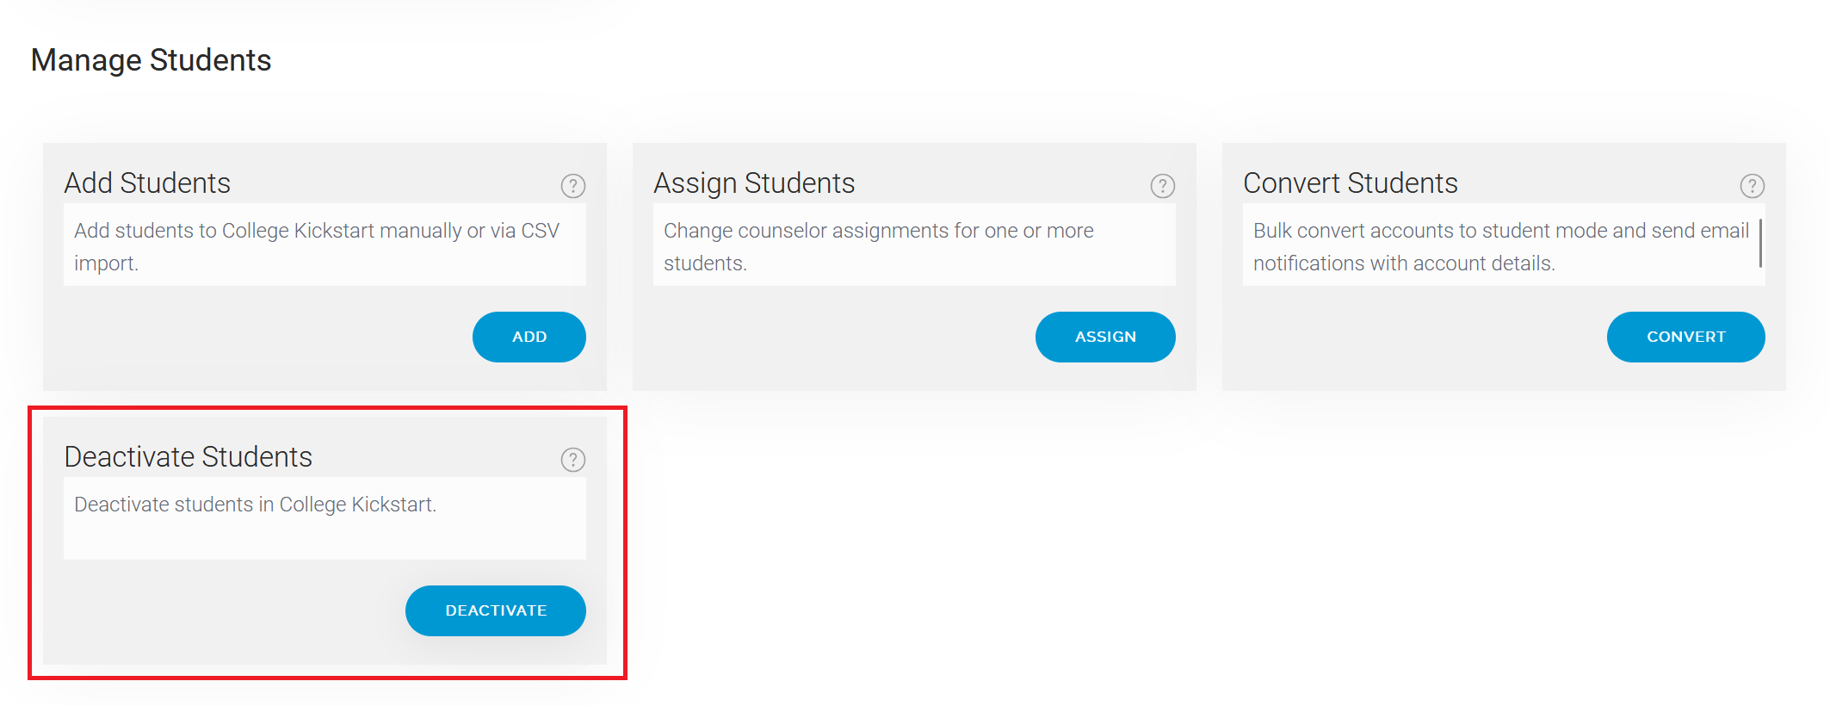Image resolution: width=1830 pixels, height=706 pixels.
Task: Select the Deactivate Students heading text
Action: click(189, 457)
